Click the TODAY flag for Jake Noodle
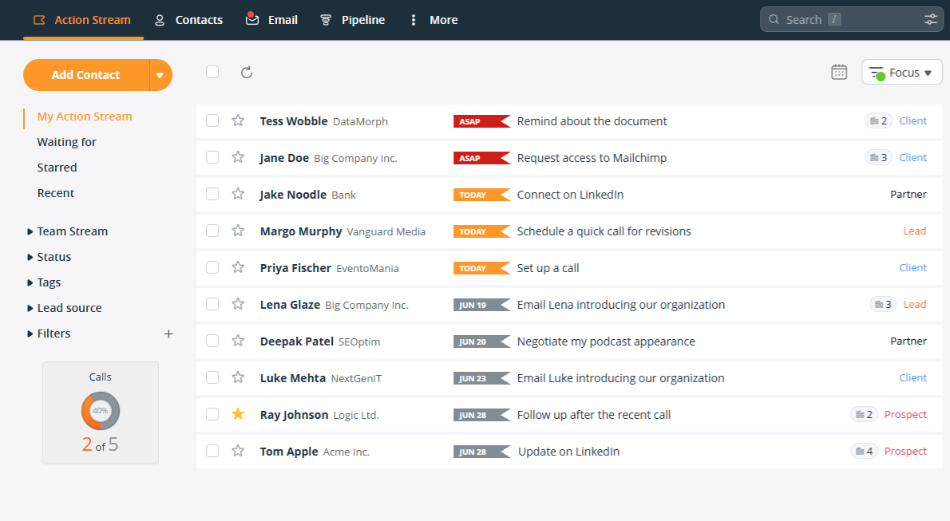This screenshot has width=950, height=521. pos(481,195)
